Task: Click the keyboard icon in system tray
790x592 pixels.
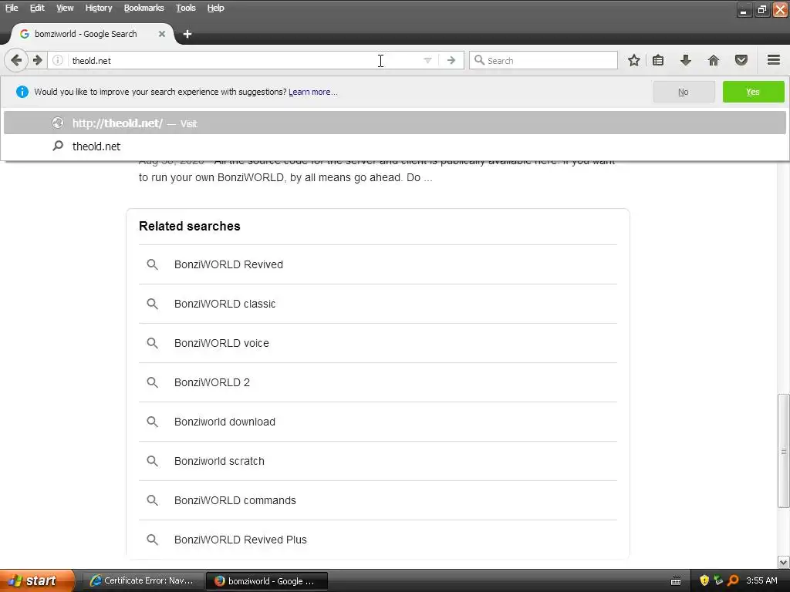Action: pyautogui.click(x=676, y=581)
